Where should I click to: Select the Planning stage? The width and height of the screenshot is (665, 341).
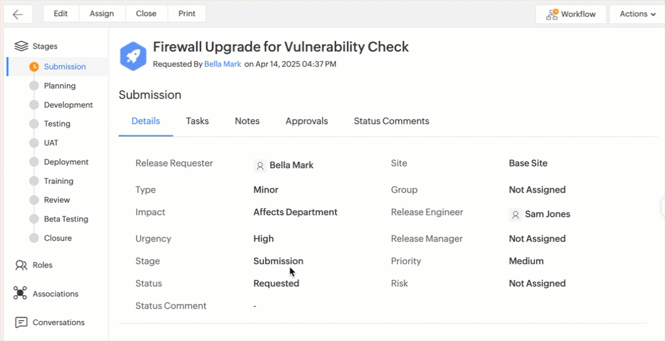coord(60,86)
